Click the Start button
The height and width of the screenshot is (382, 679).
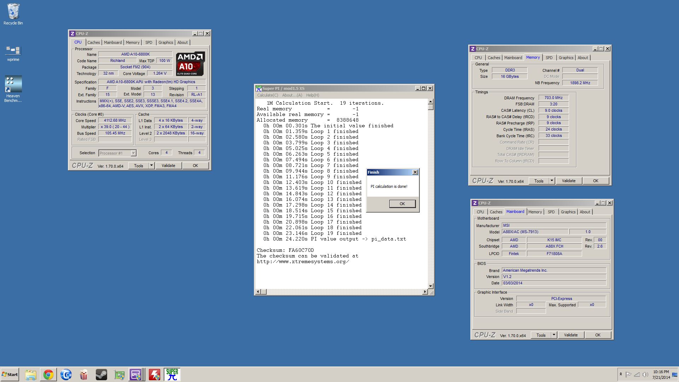tap(10, 375)
